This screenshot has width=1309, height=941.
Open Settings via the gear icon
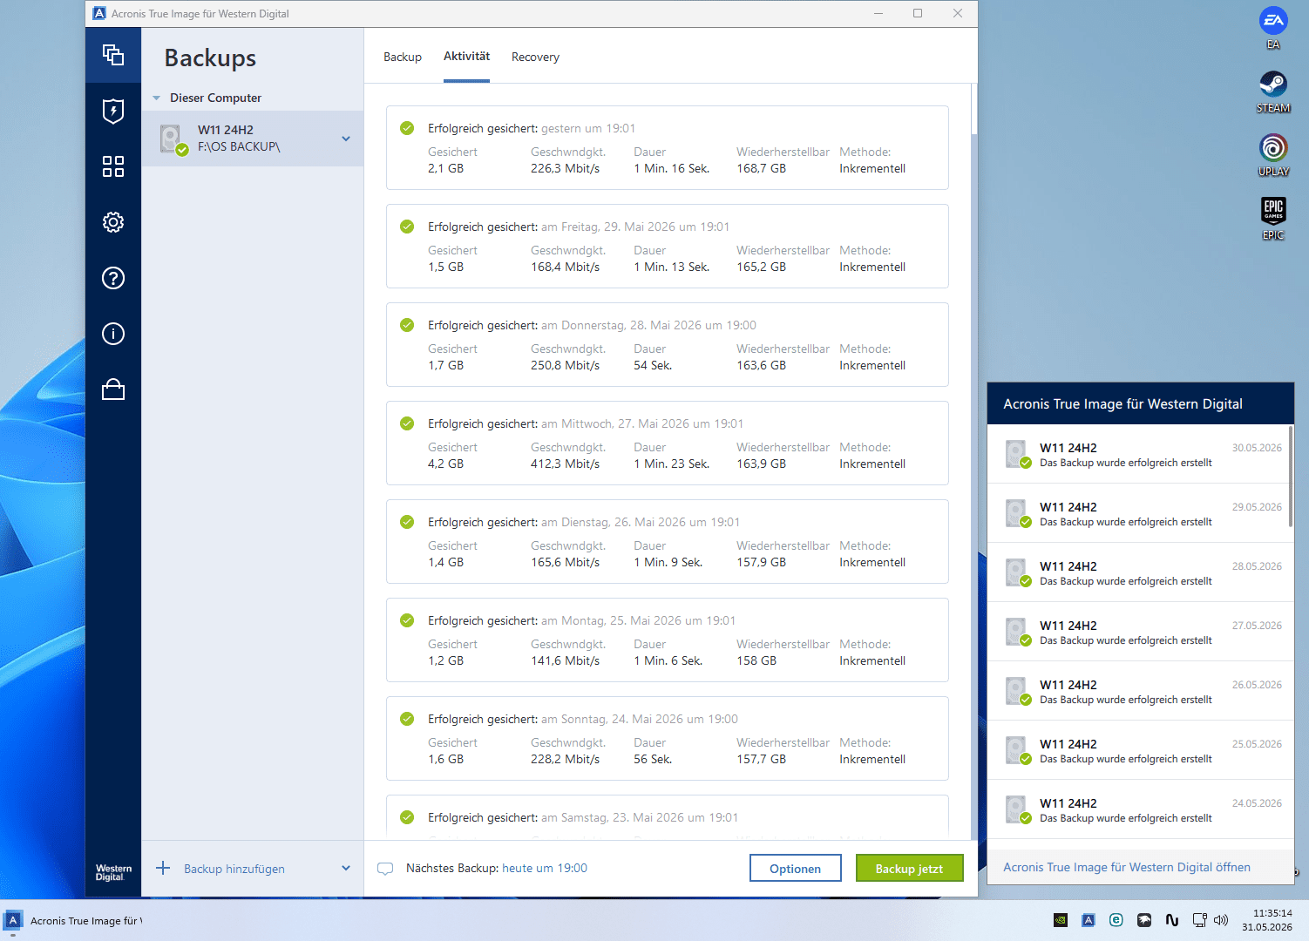113,222
